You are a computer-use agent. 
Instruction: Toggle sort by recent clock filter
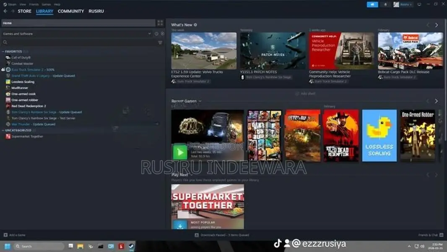coord(156,34)
